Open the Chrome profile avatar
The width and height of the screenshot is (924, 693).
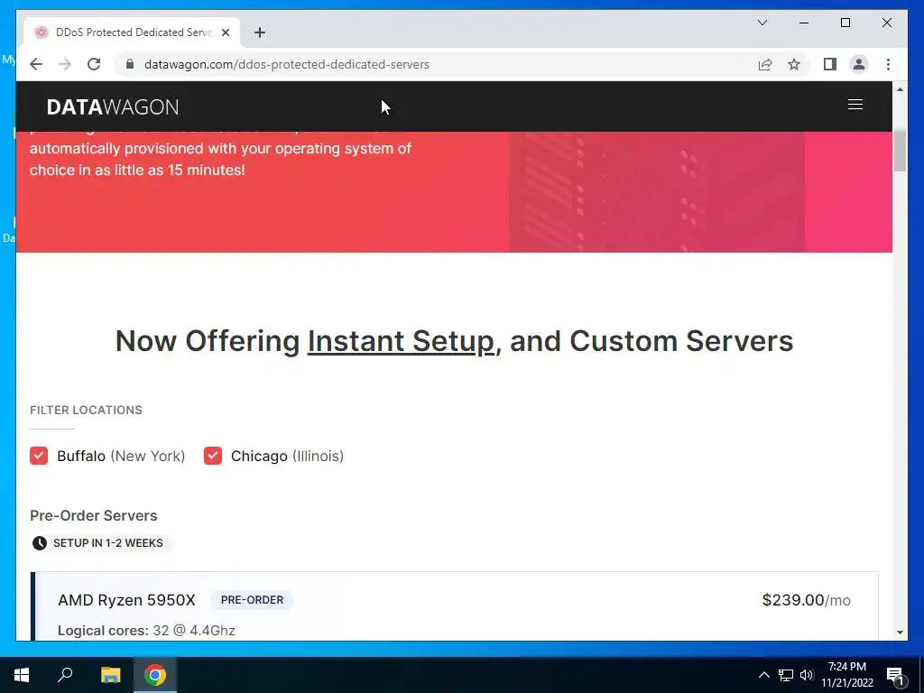(859, 64)
